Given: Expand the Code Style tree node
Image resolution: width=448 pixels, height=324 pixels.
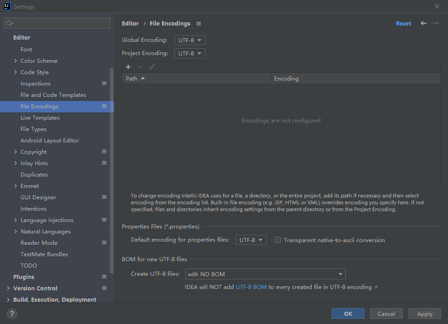Looking at the screenshot, I should [16, 72].
